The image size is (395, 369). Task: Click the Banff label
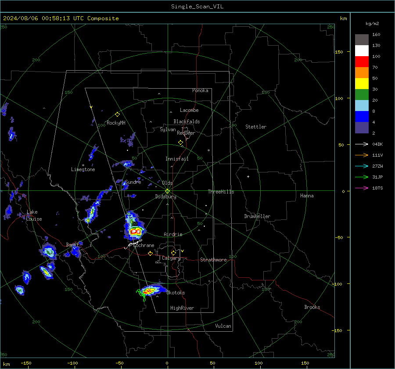72,244
